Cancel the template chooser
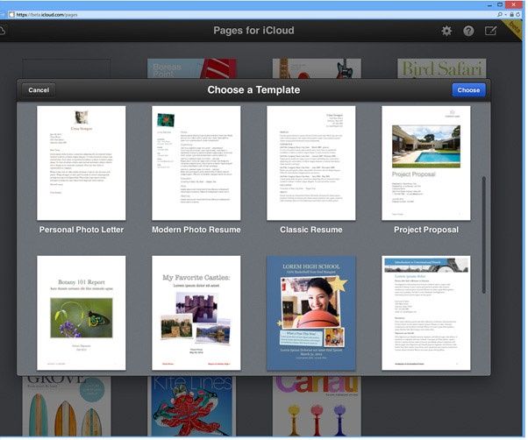This screenshot has width=528, height=440. click(x=39, y=90)
